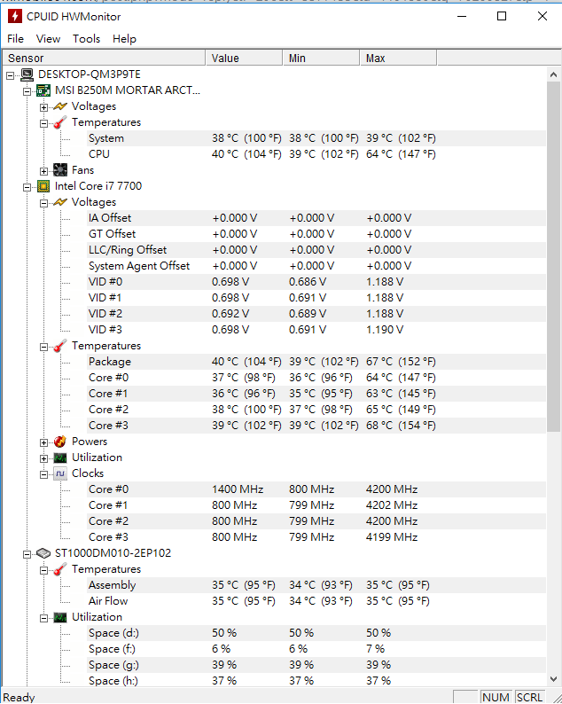562x704 pixels.
Task: Collapse the motherboard Temperatures node
Action: (x=43, y=123)
